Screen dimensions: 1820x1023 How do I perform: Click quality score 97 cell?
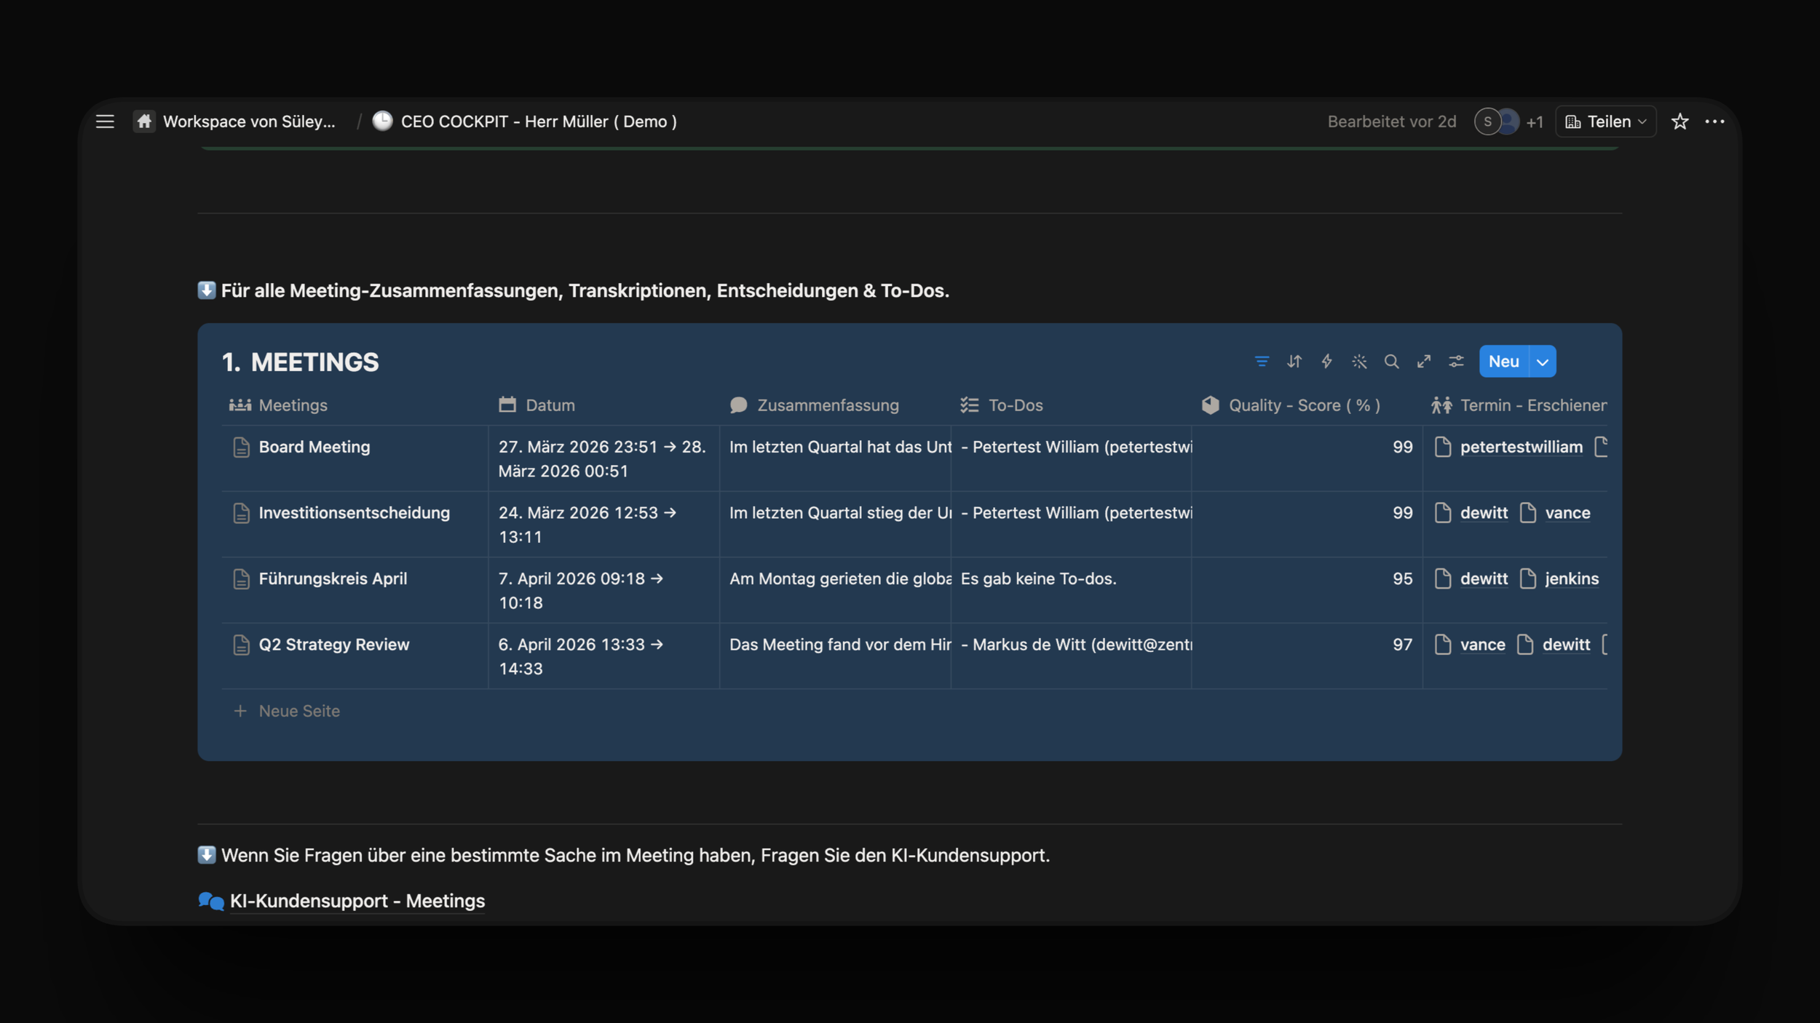[x=1307, y=656]
